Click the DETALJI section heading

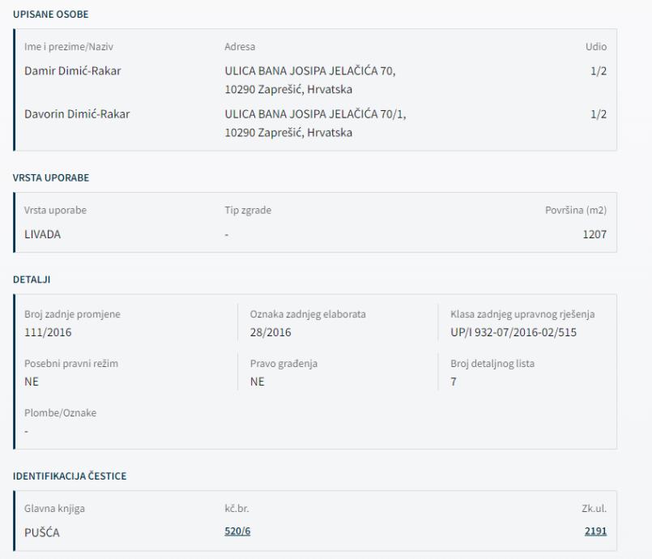point(31,279)
